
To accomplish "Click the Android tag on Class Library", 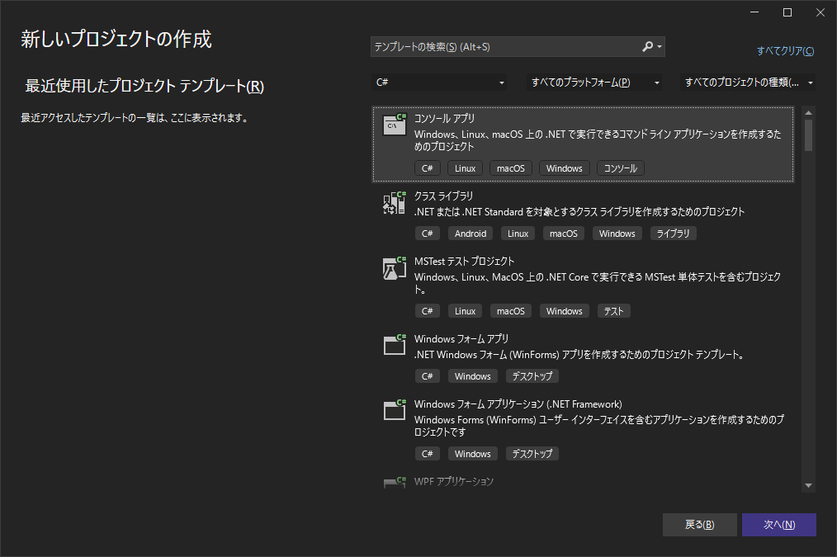I will click(471, 234).
